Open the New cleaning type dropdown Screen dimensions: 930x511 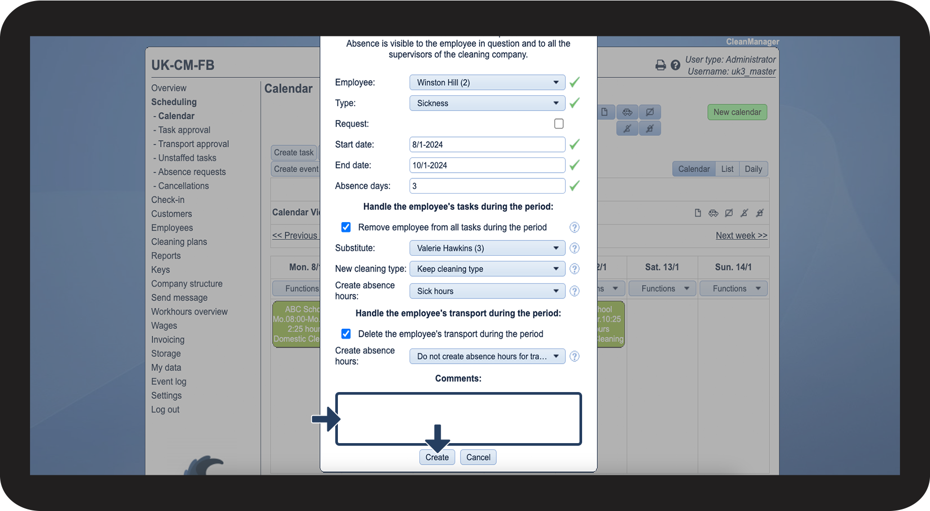487,269
